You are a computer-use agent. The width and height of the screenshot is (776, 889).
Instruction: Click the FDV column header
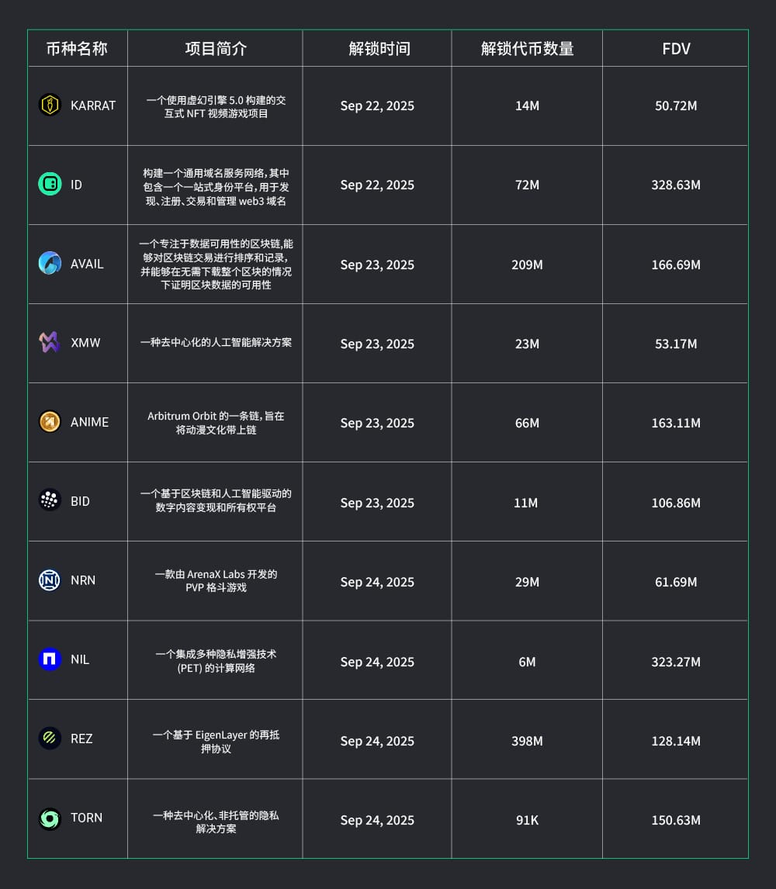click(x=676, y=49)
